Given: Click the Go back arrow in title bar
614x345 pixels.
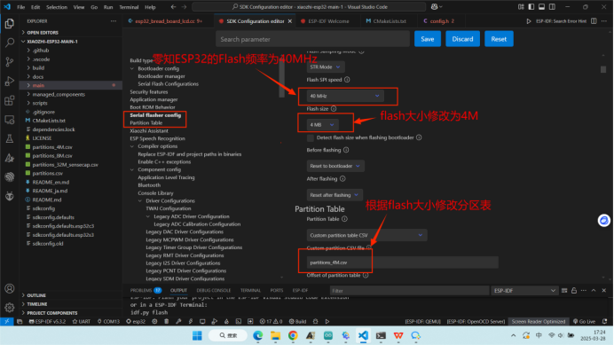Looking at the screenshot, I should pos(174,7).
